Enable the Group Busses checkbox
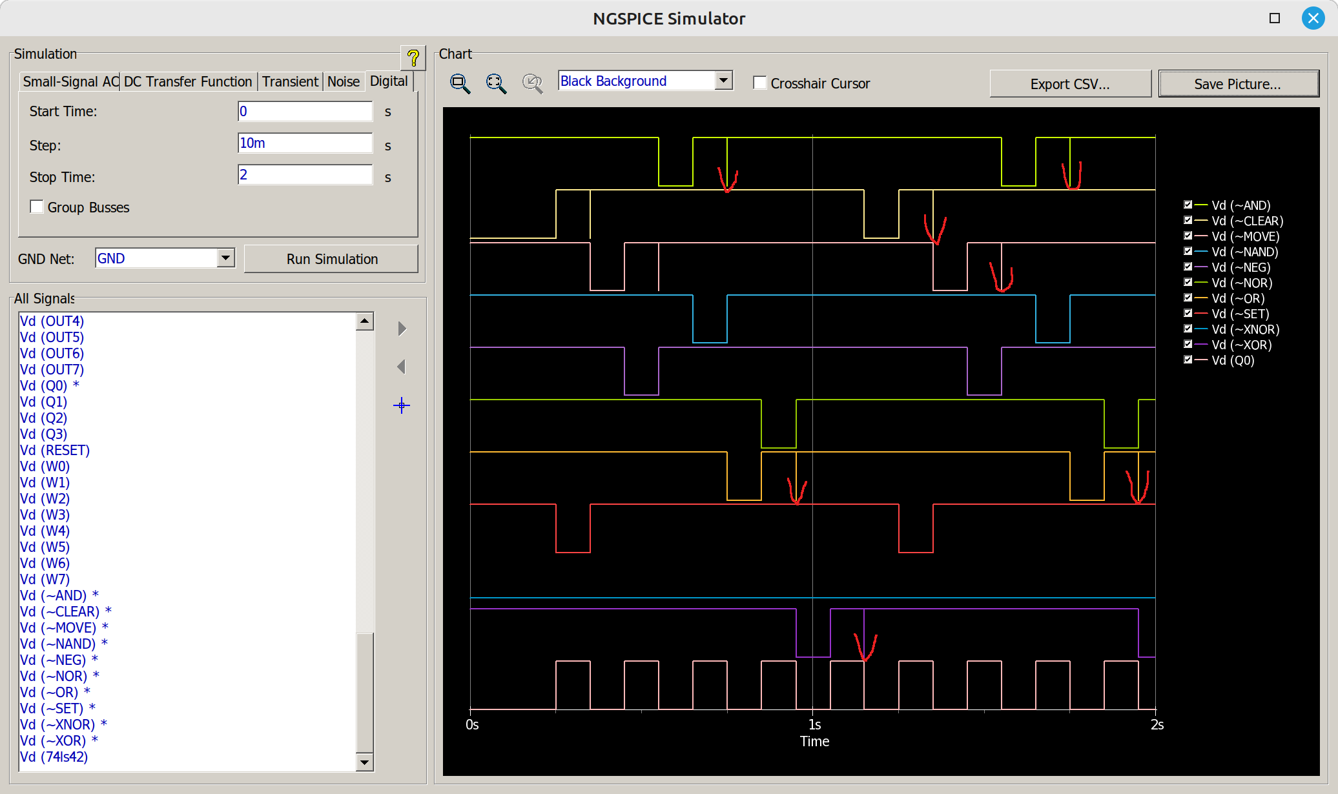 pos(37,207)
